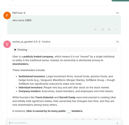Click the 1m timestamp on FAKTout's message

coord(117,13)
